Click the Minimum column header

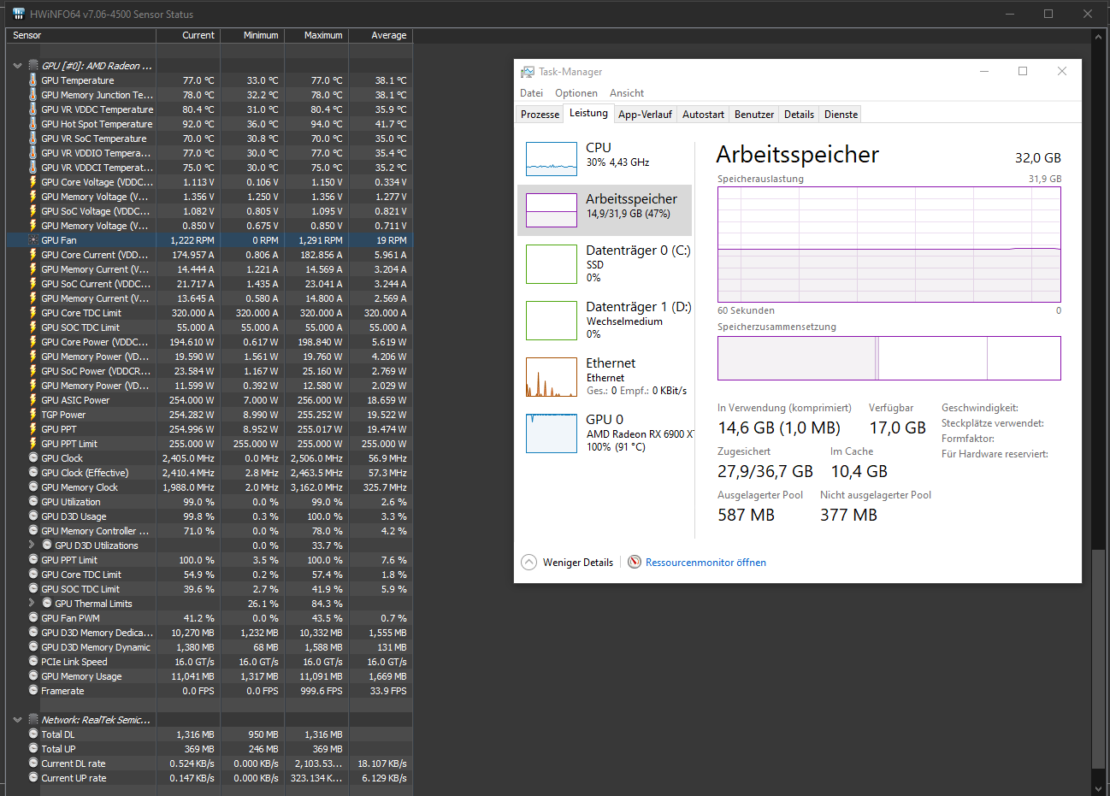click(x=252, y=35)
